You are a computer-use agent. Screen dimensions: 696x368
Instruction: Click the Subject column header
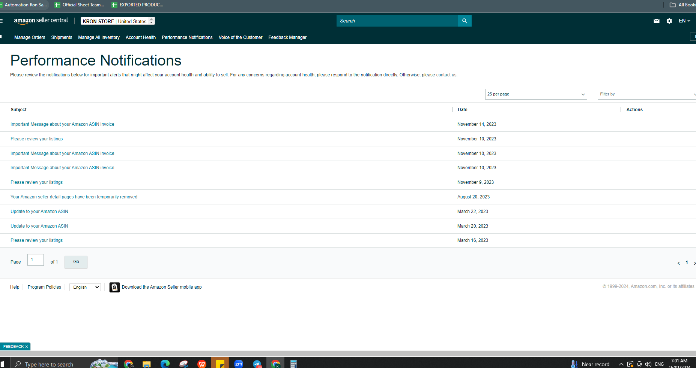coord(19,110)
